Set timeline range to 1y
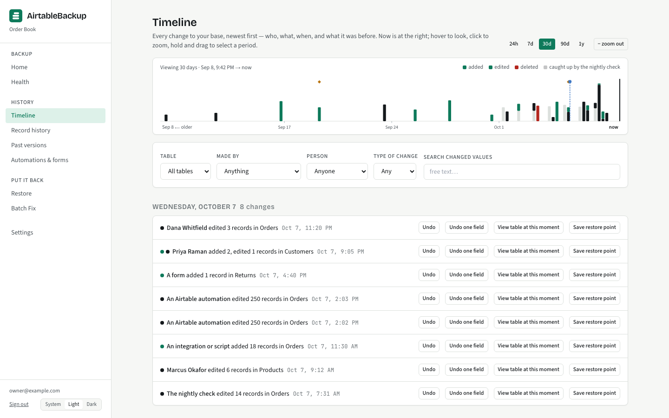The image size is (669, 418). coord(581,44)
